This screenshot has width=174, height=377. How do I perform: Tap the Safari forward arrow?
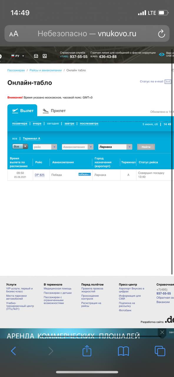[x=51, y=351]
